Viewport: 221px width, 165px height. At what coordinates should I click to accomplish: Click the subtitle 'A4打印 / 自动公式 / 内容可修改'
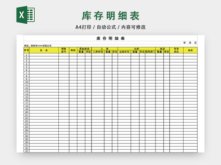[110, 27]
